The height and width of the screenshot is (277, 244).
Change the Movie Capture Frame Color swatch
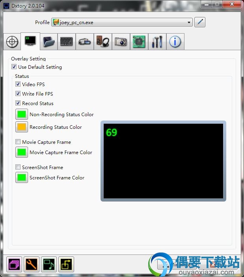22,152
